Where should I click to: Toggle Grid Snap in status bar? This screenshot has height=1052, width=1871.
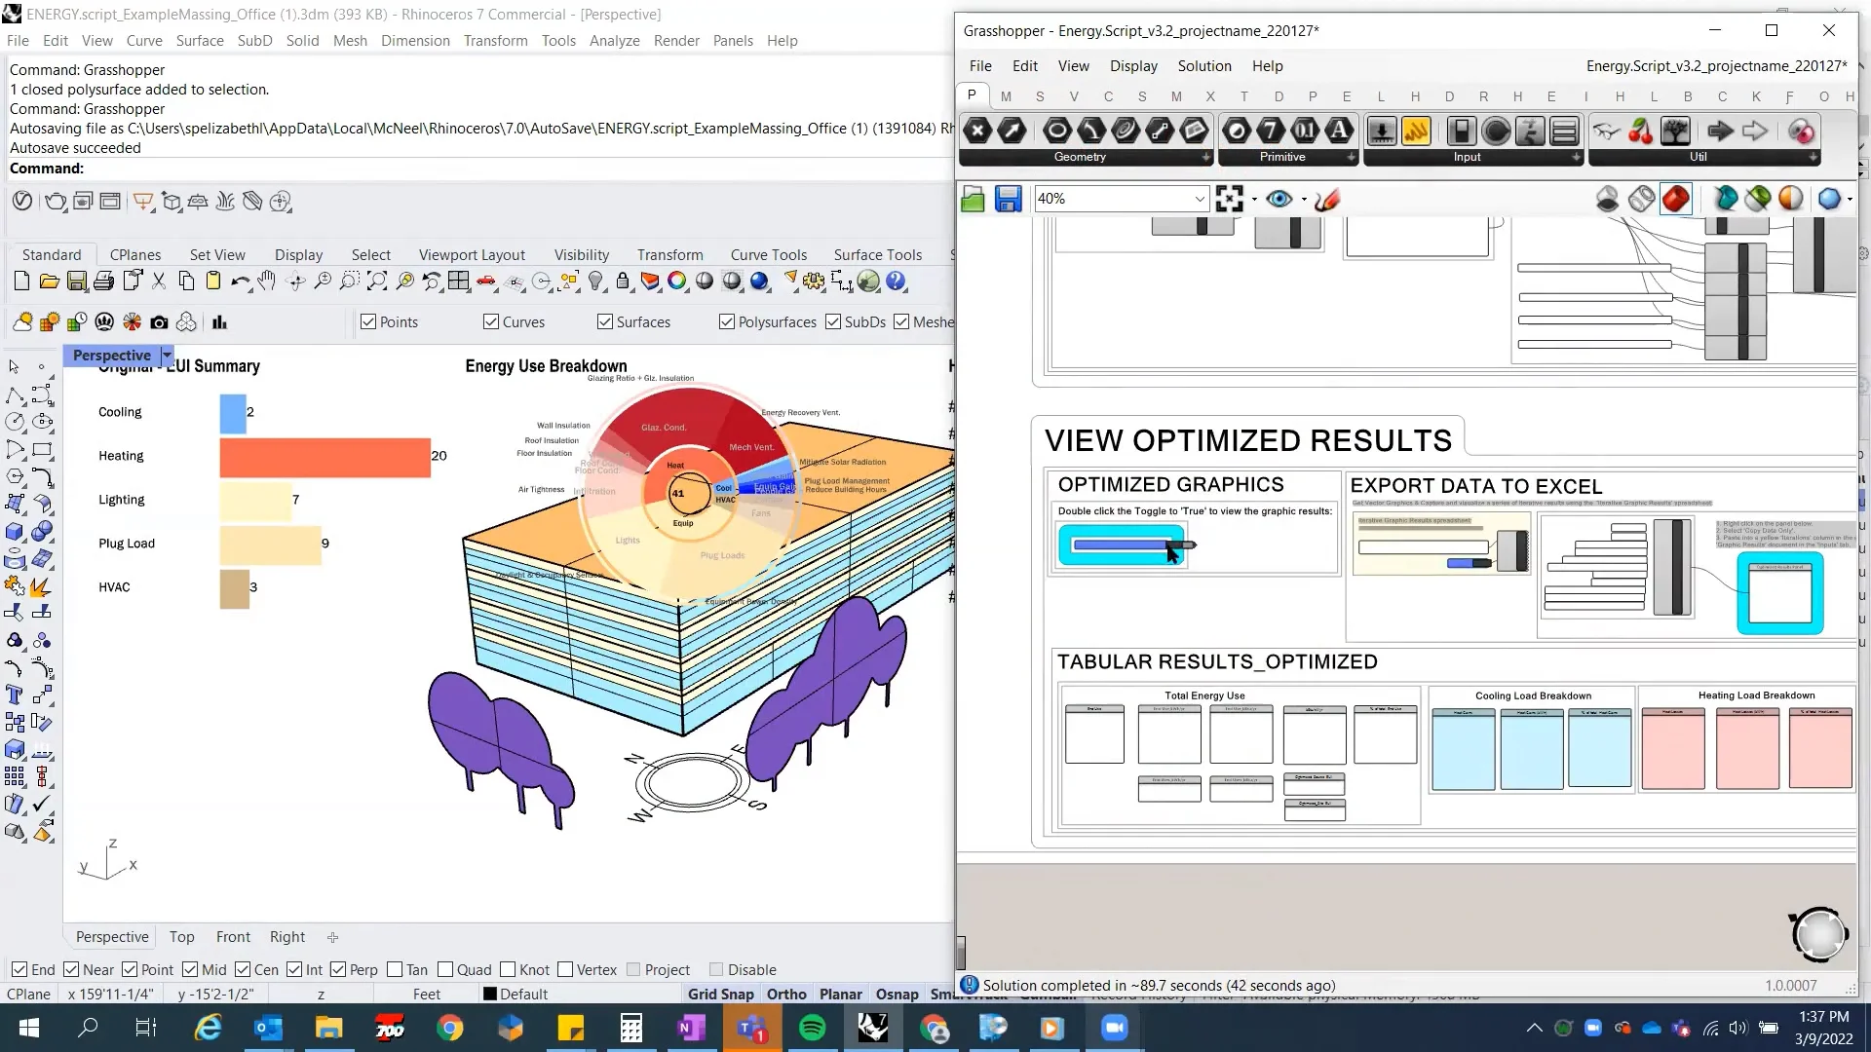click(720, 994)
